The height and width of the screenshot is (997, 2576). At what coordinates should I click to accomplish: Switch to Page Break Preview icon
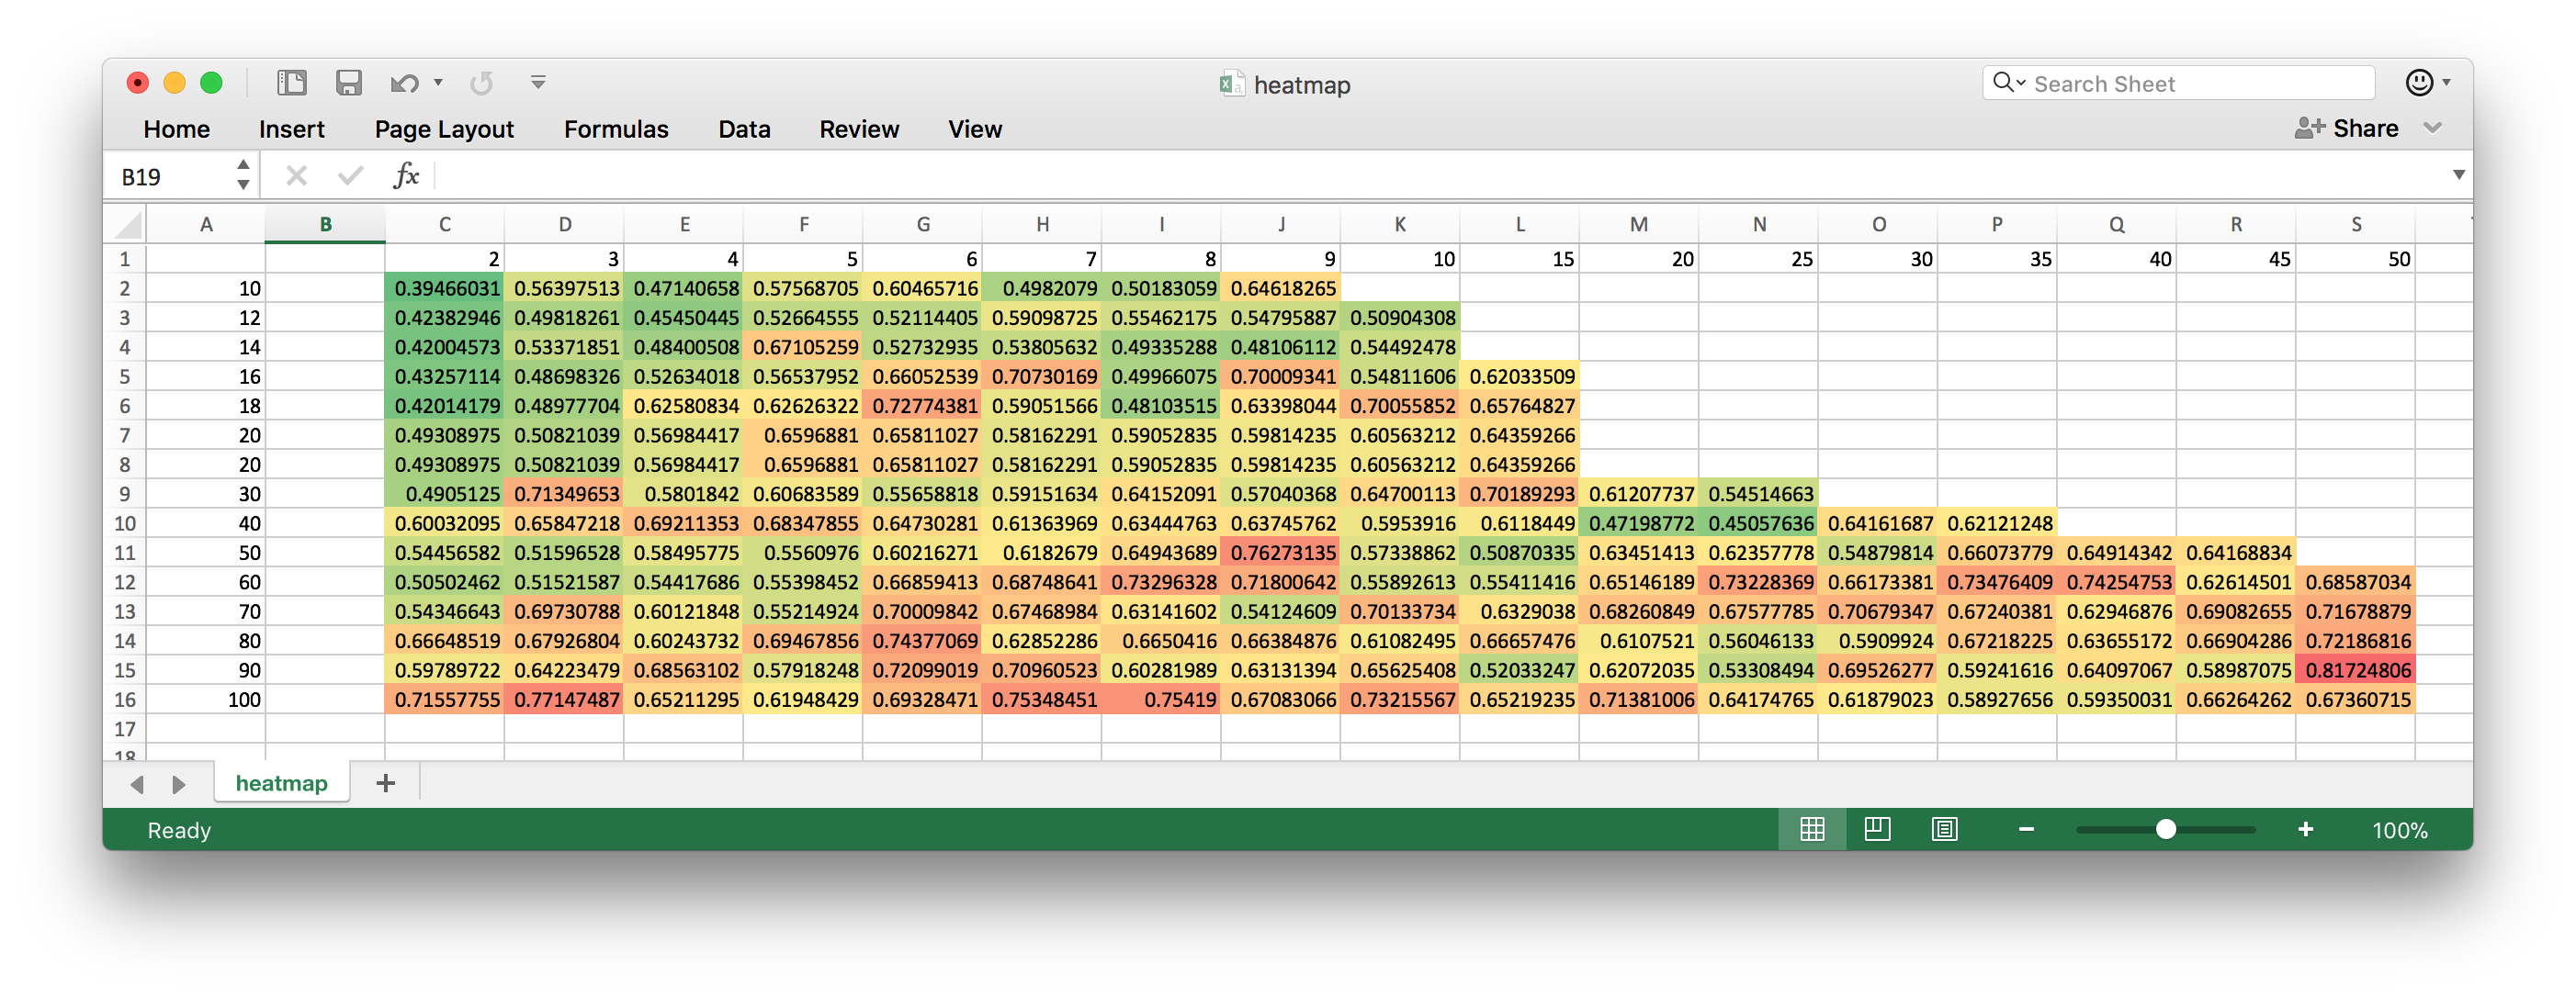click(x=1944, y=830)
